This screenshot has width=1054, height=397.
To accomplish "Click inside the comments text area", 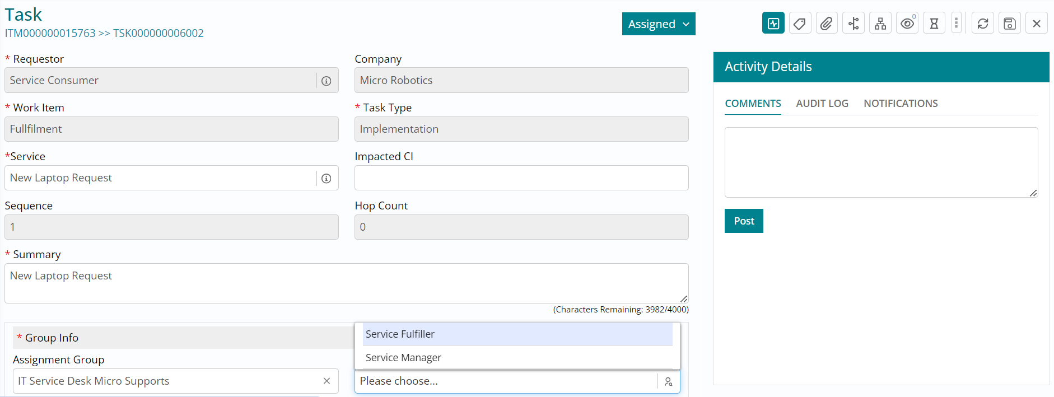I will tap(881, 162).
